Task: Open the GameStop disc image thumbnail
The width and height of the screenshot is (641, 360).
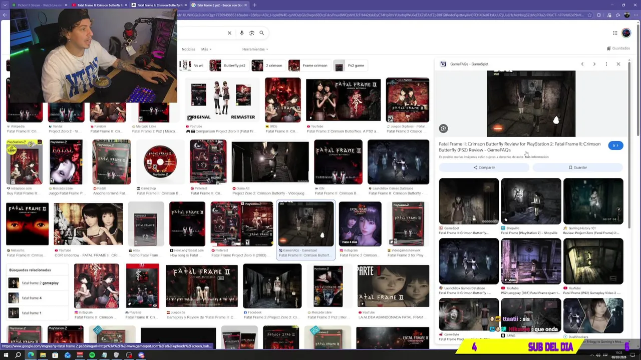Action: point(160,162)
